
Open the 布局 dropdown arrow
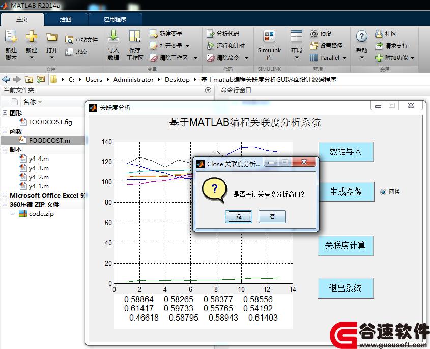point(296,58)
